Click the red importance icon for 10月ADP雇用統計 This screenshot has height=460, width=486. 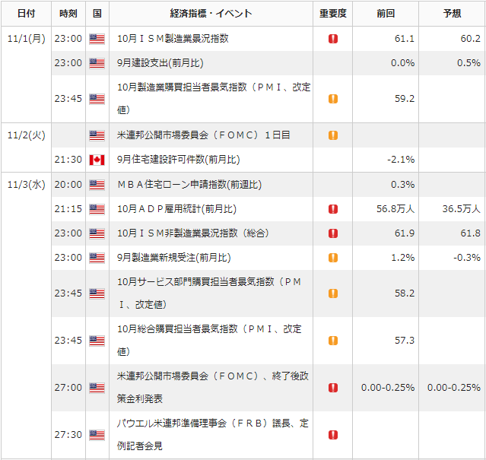pos(333,209)
